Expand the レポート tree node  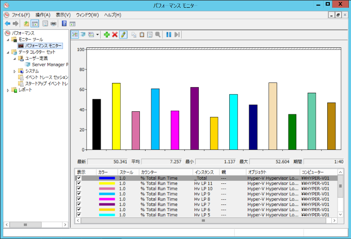tap(8, 90)
